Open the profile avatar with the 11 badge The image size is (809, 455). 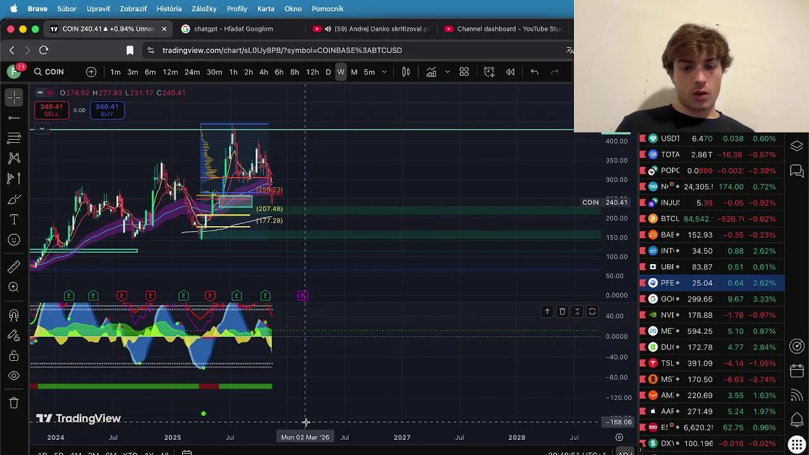(14, 71)
